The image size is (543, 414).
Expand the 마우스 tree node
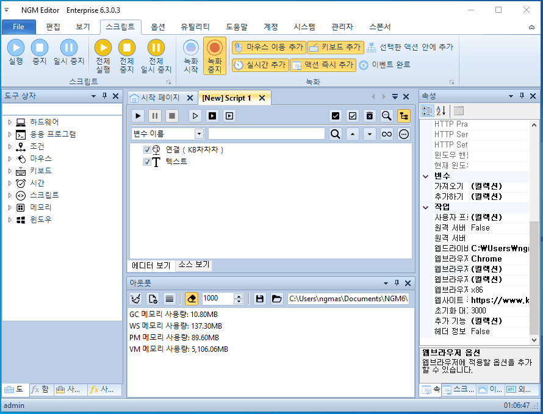(10, 159)
